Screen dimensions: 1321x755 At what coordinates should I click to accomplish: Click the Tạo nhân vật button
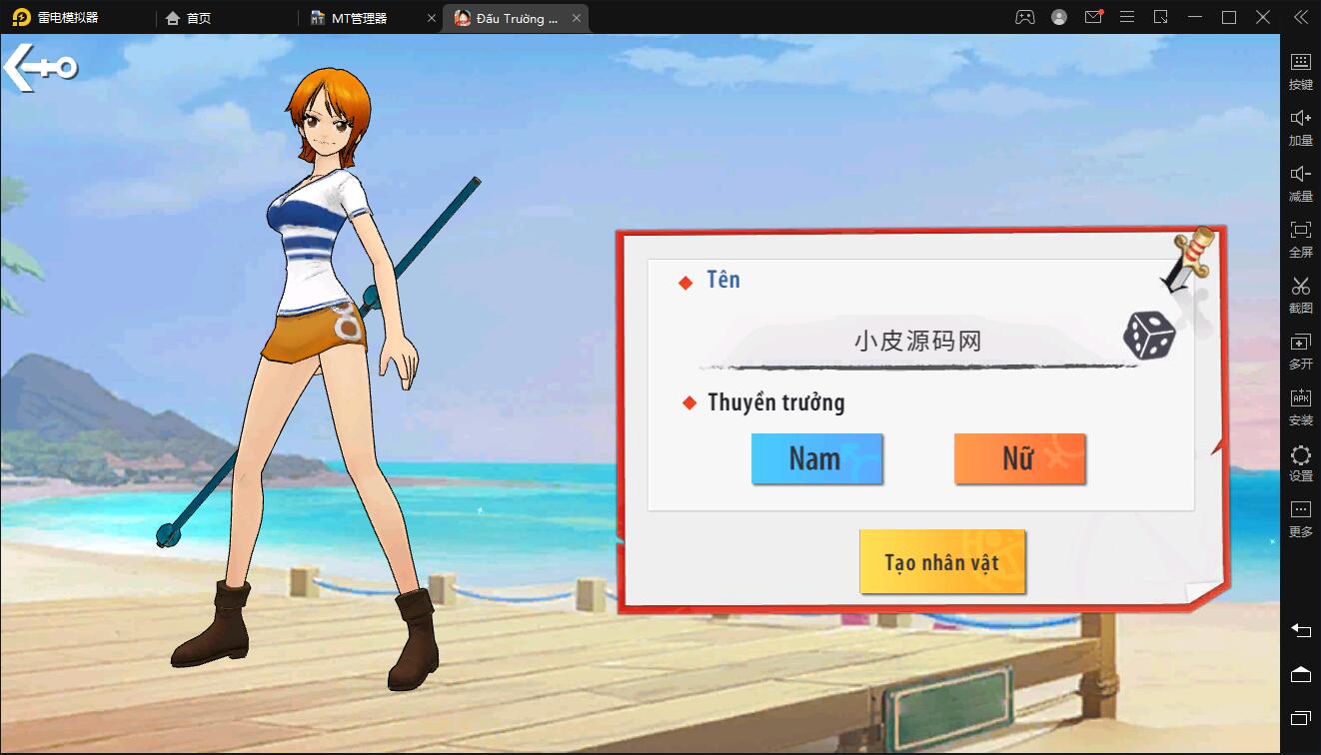(x=941, y=561)
